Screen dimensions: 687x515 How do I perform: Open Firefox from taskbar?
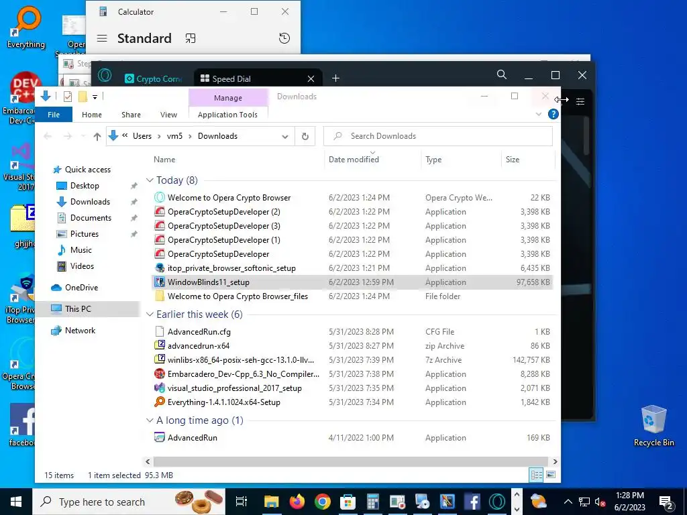tap(297, 502)
